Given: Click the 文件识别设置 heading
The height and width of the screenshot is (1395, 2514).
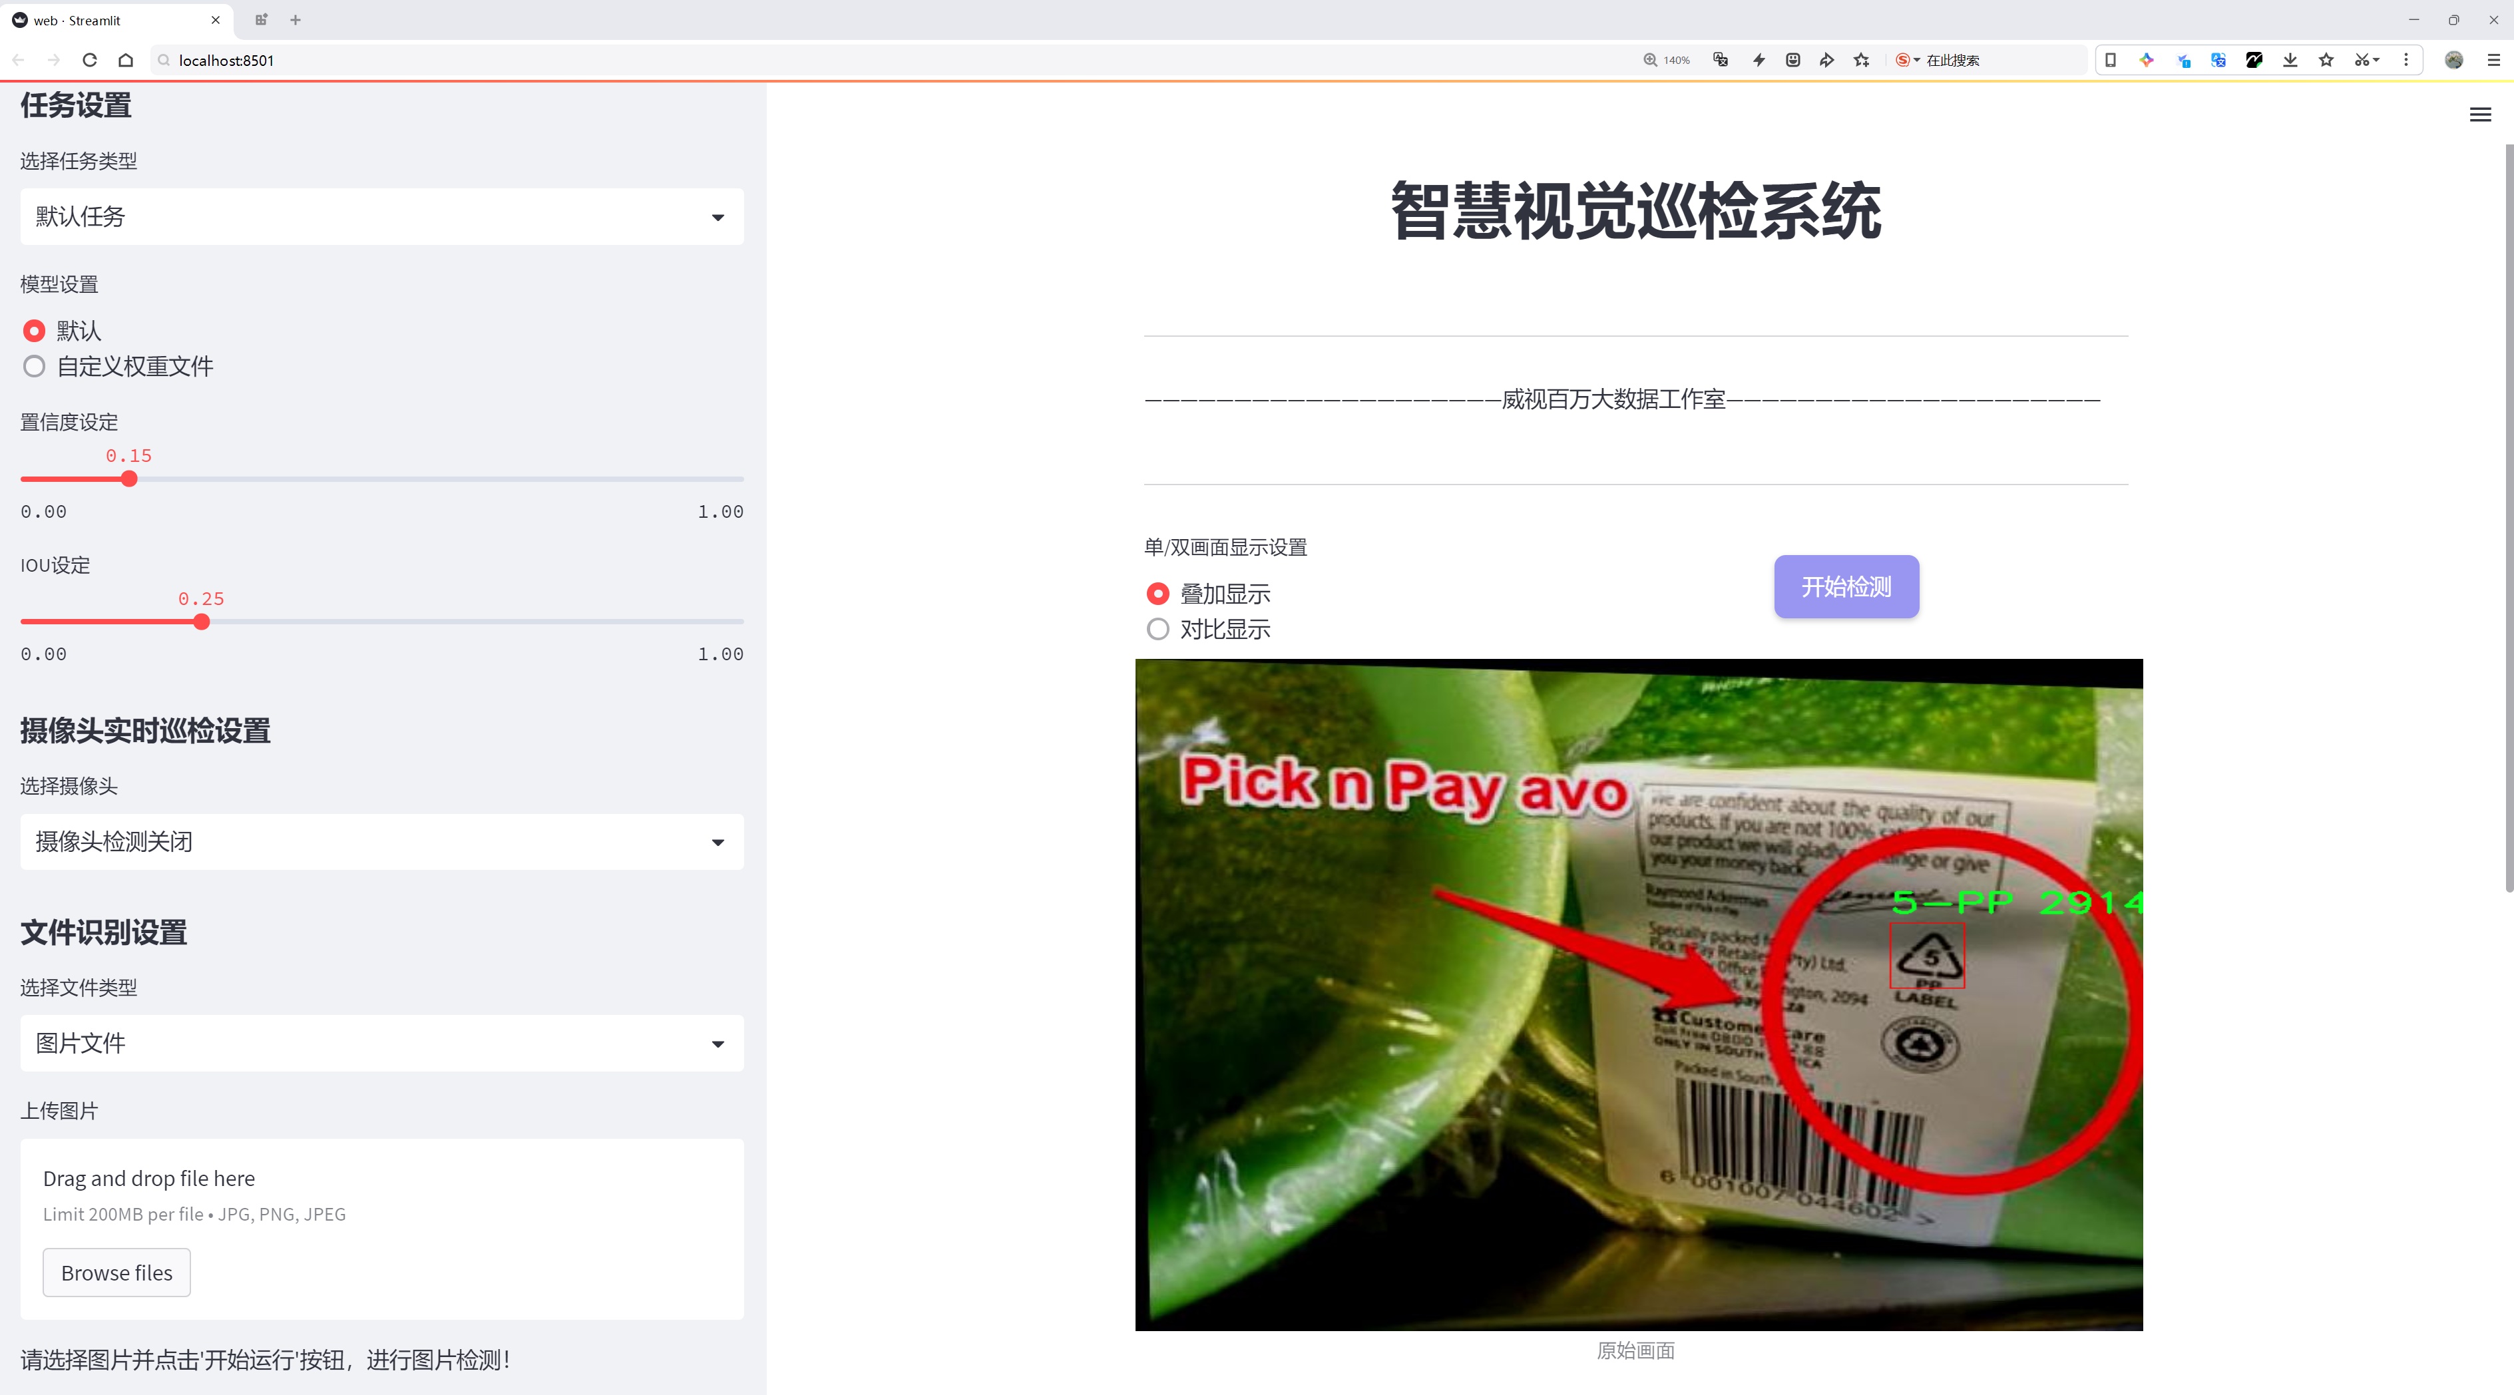Looking at the screenshot, I should (103, 932).
